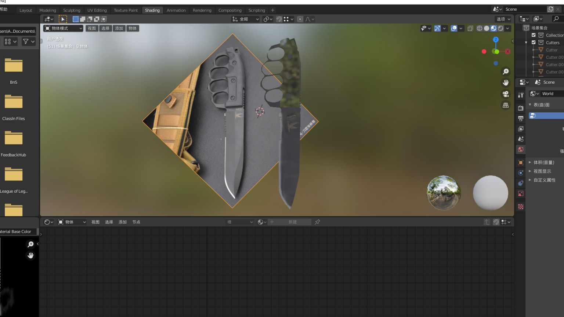Open the 全局 transform orientation dropdown

[x=245, y=19]
